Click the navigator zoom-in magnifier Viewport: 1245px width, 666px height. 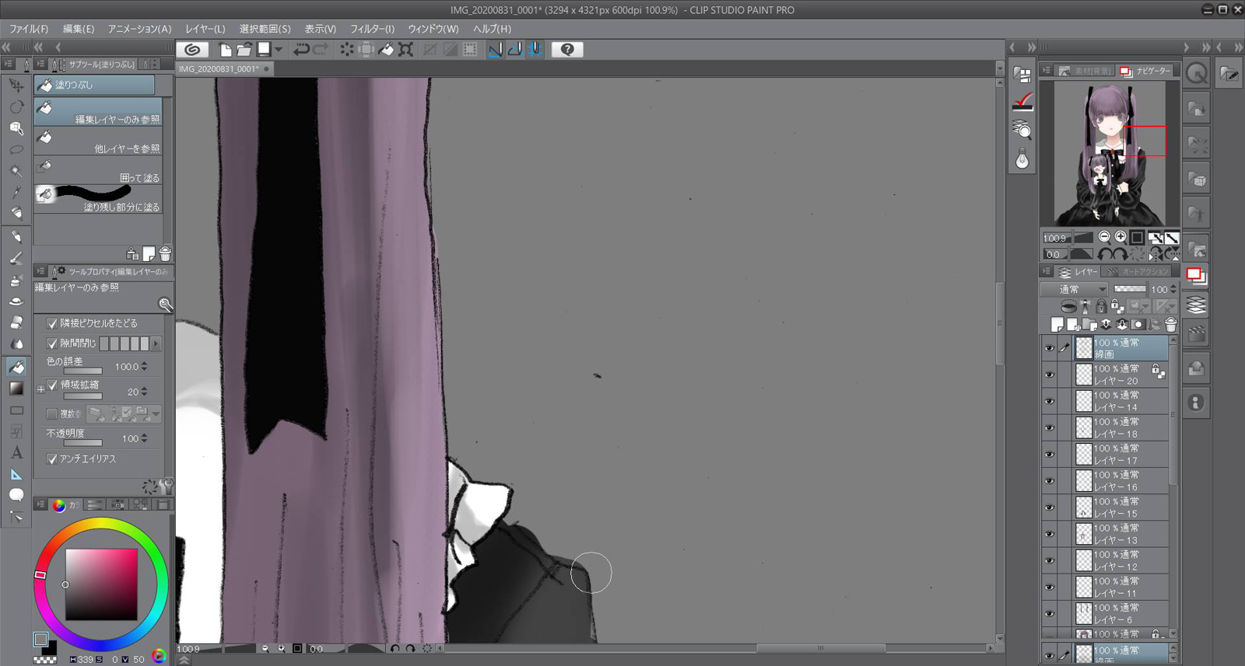pos(1120,237)
